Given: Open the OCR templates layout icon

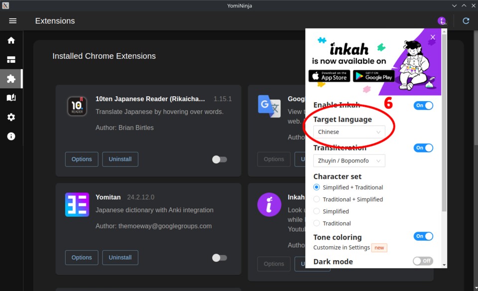Looking at the screenshot, I should 11,60.
